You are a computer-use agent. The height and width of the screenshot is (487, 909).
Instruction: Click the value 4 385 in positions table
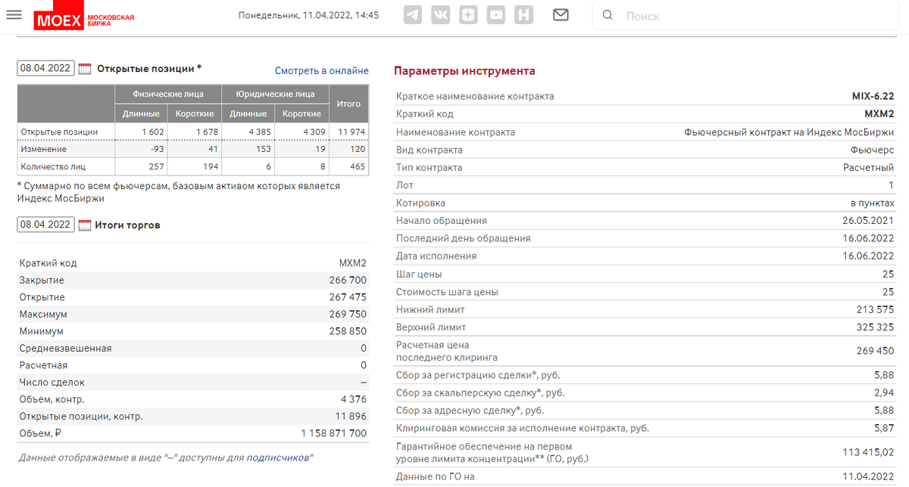258,132
